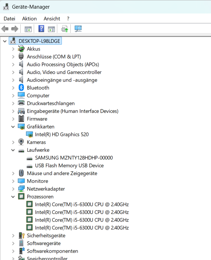This screenshot has width=211, height=260.
Task: Select the Kameras label
Action: tap(37, 142)
